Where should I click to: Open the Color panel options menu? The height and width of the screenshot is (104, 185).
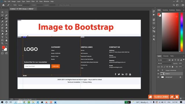click(x=184, y=10)
